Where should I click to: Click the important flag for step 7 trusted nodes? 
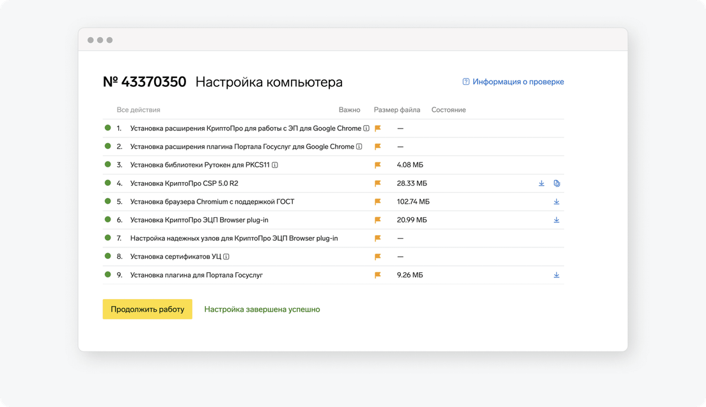(x=378, y=238)
